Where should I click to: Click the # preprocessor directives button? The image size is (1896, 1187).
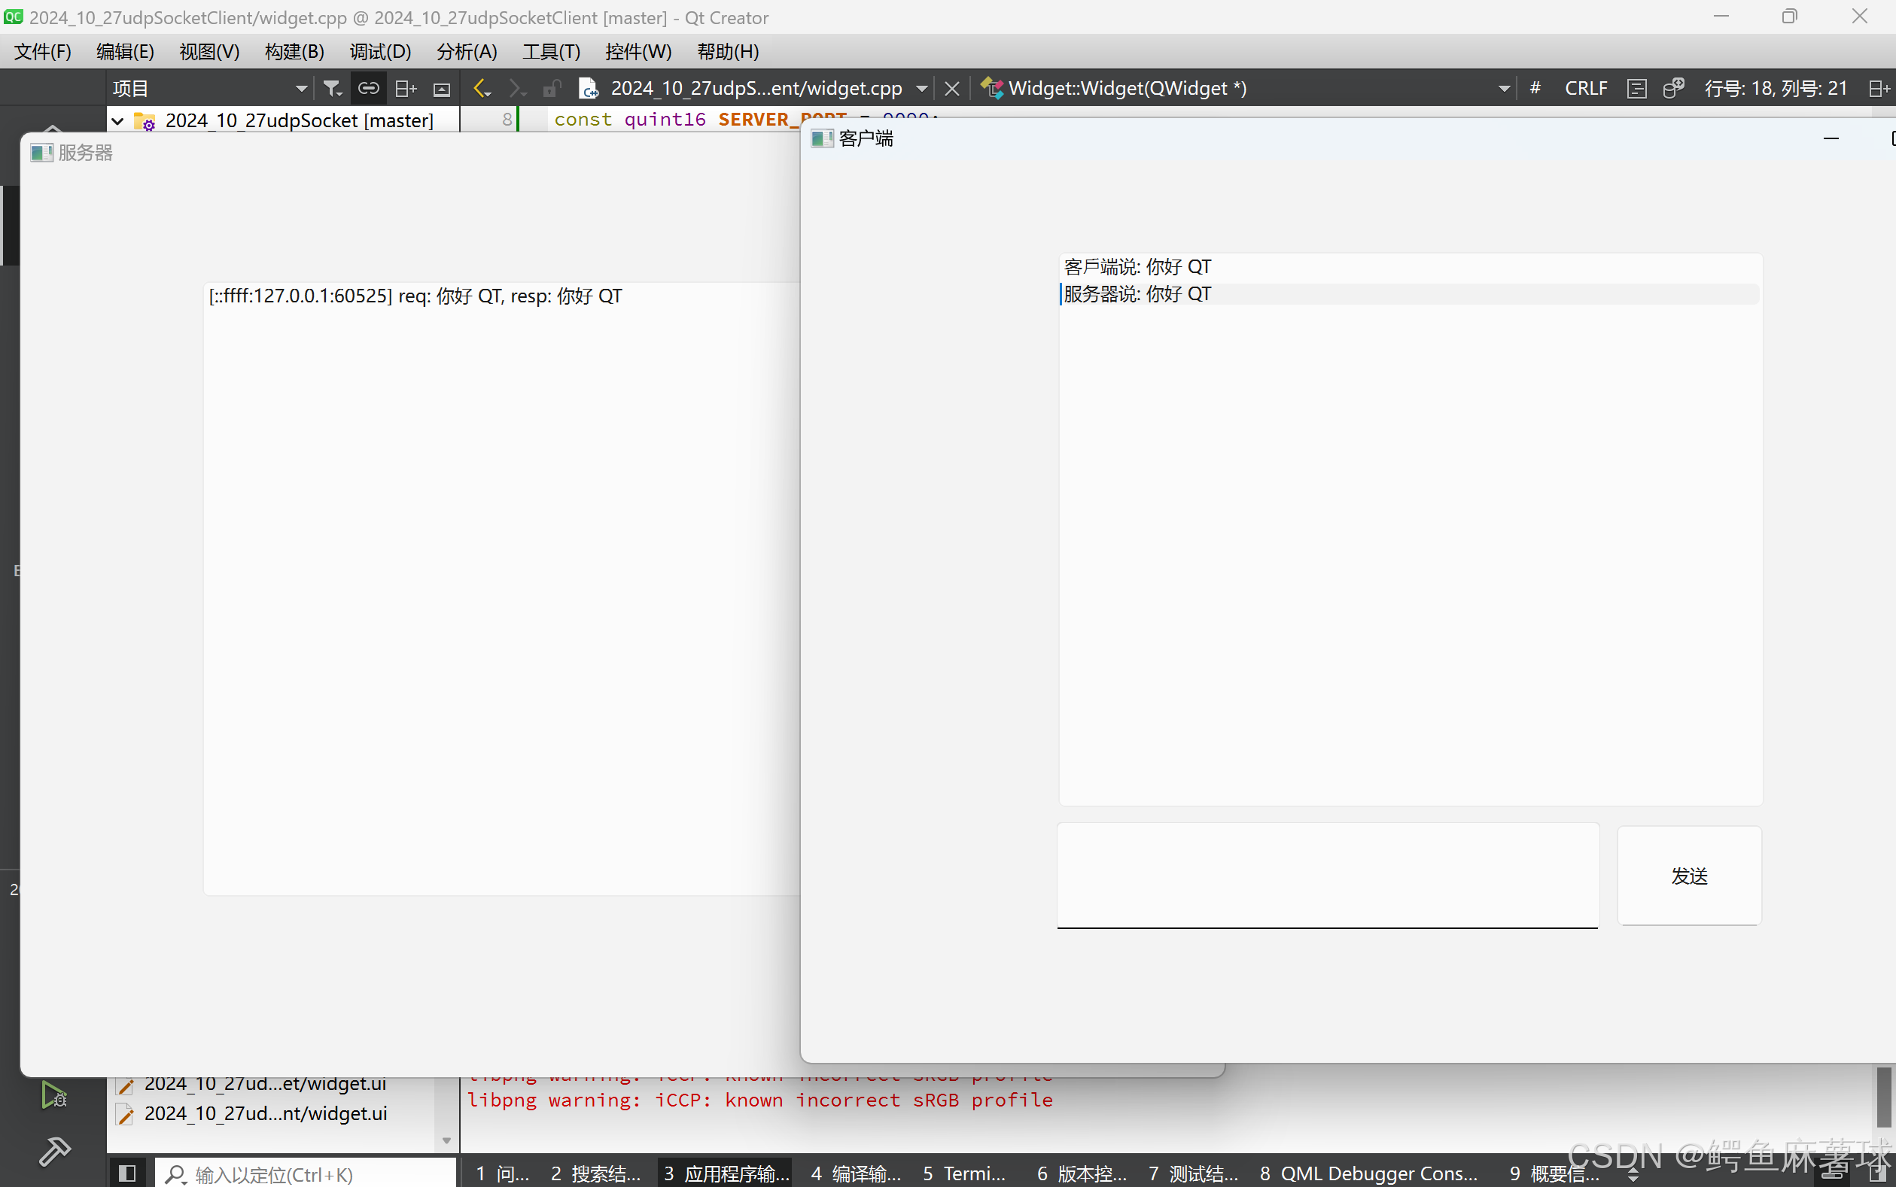click(1535, 89)
